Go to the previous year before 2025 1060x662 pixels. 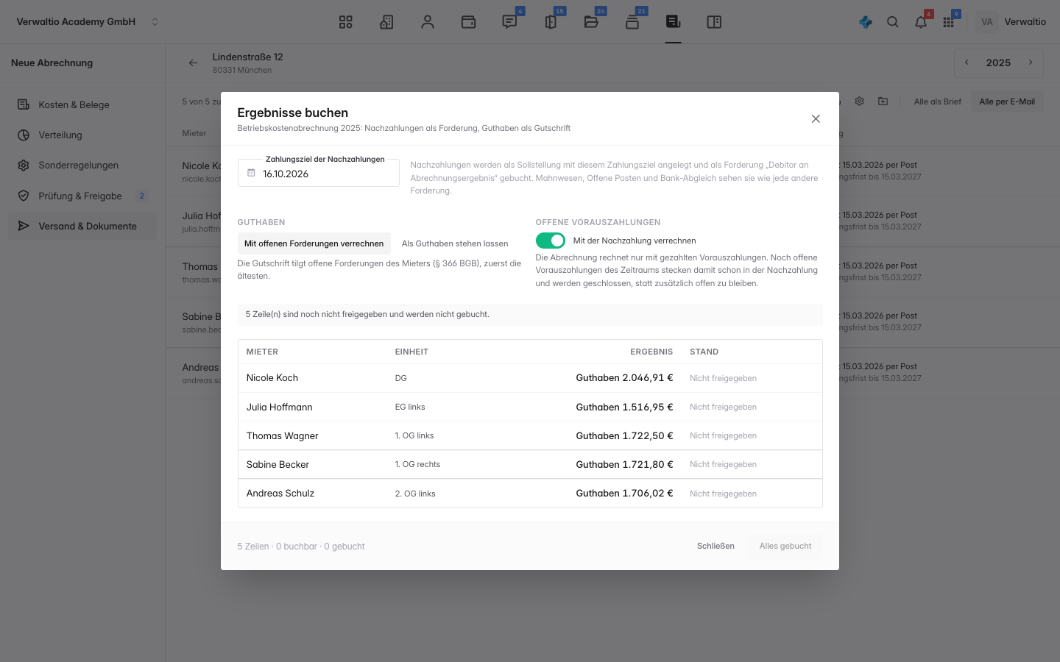click(967, 63)
